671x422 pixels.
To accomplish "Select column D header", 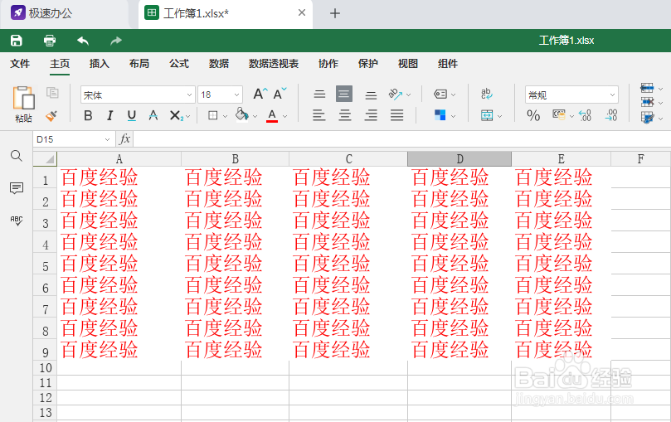I will point(459,159).
